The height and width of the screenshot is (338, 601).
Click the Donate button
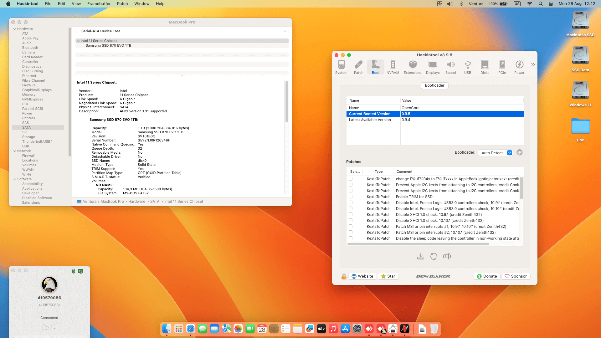(487, 276)
